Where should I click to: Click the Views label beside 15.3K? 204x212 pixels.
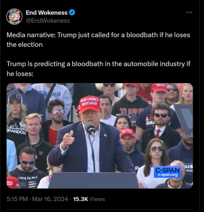[97, 199]
